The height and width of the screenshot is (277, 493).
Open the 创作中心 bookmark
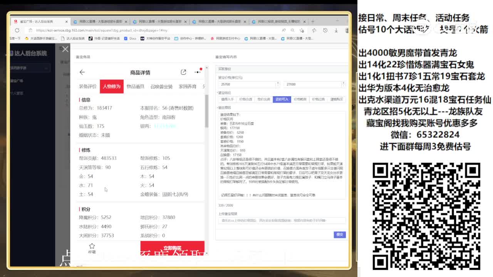(190, 38)
